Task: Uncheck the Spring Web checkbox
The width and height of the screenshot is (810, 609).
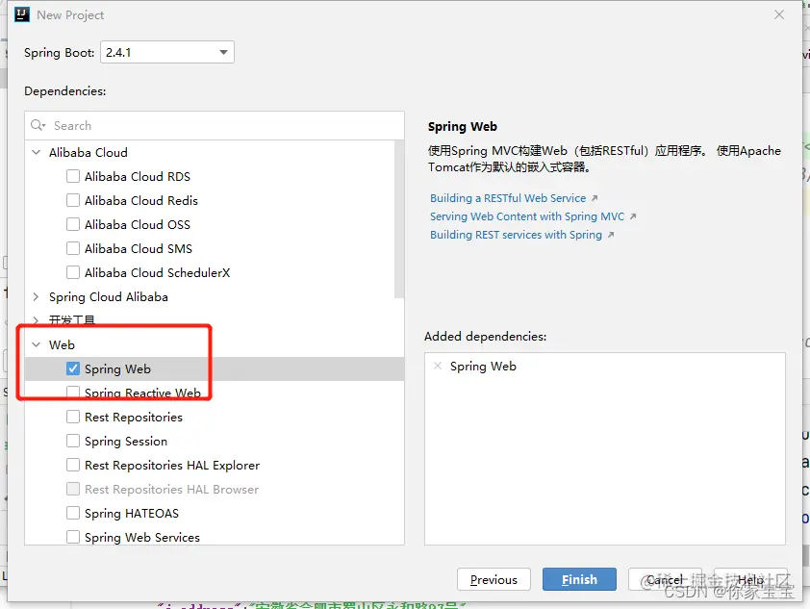Action: (73, 368)
